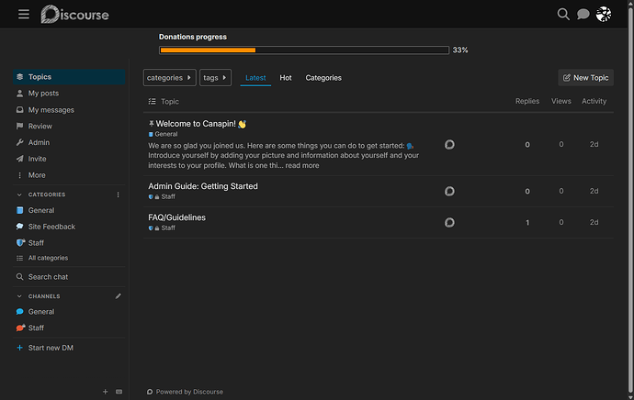Click the 33% donations percentage label

pyautogui.click(x=459, y=50)
